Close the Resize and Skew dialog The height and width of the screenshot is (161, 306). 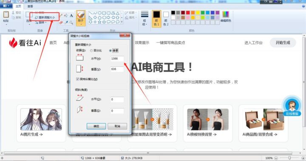tap(125, 35)
